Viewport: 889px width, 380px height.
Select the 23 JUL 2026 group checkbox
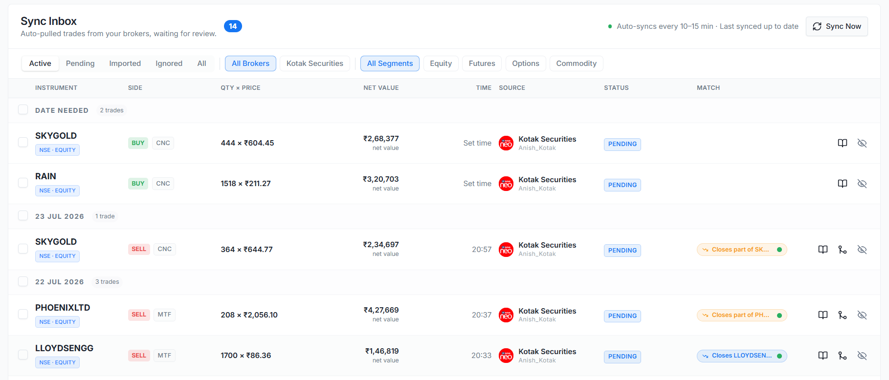(23, 215)
